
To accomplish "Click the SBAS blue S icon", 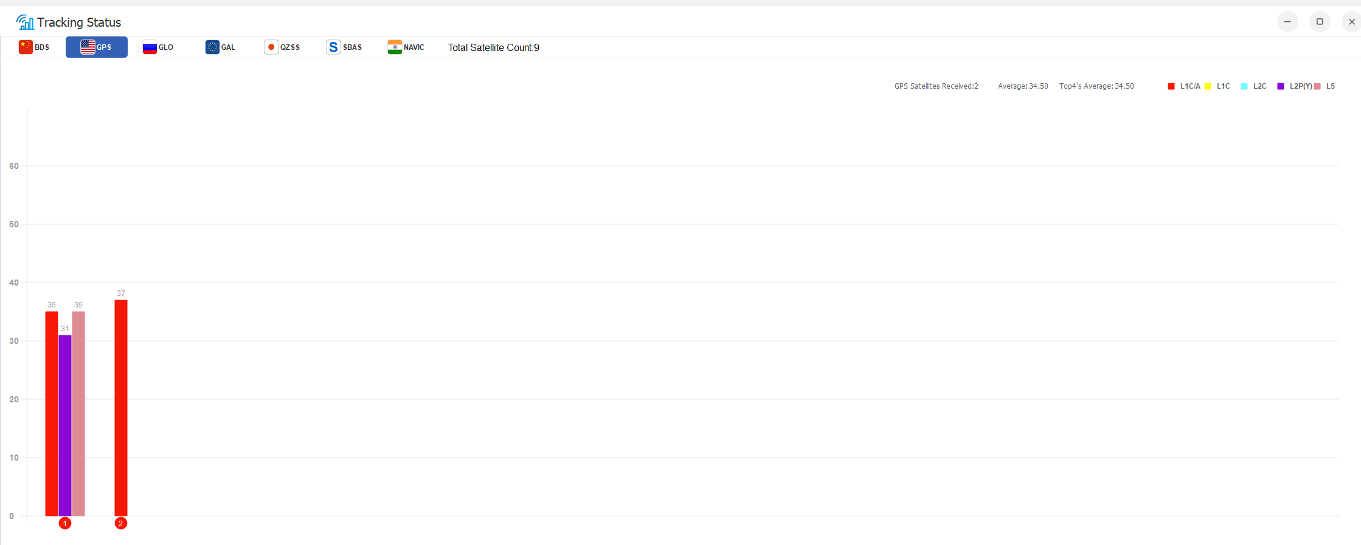I will (333, 47).
